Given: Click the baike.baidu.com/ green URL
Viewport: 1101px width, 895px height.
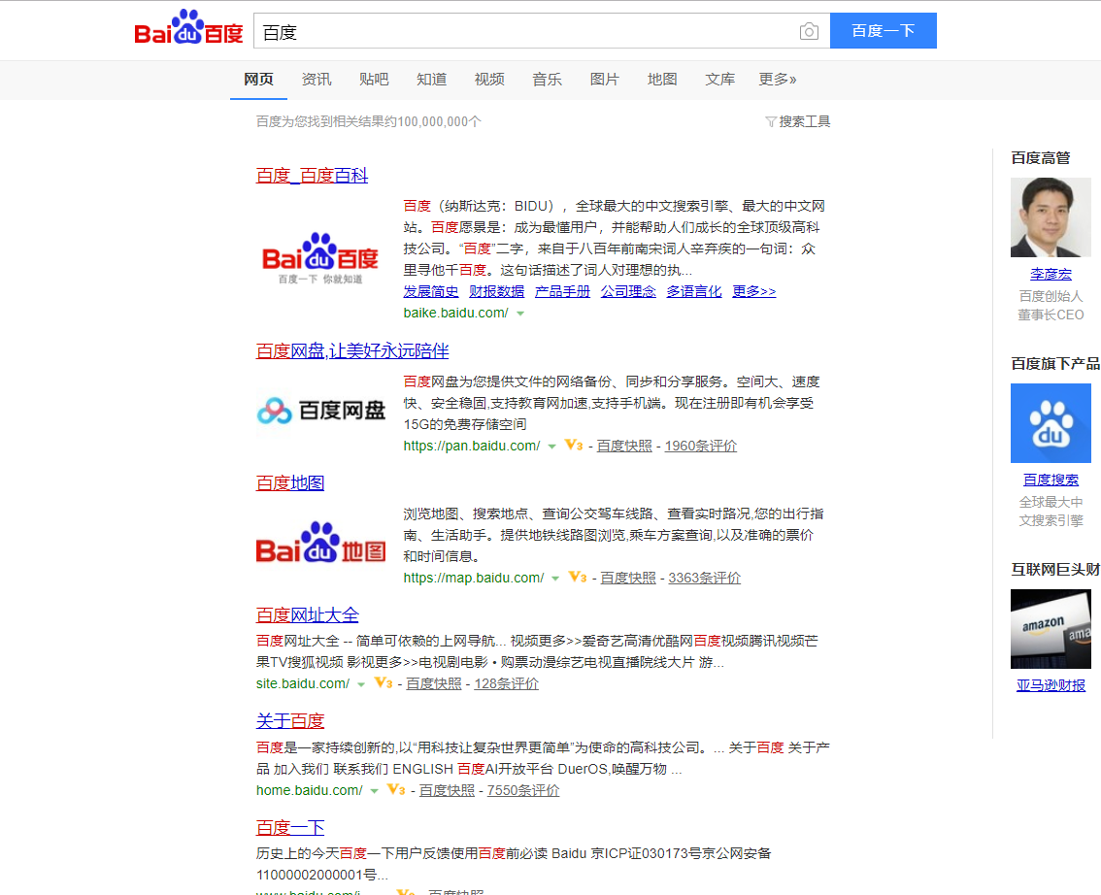Looking at the screenshot, I should [x=455, y=314].
